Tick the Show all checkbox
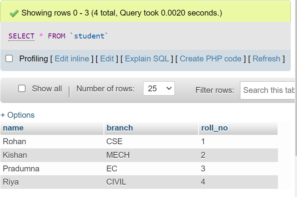The image size is (297, 197). (22, 89)
